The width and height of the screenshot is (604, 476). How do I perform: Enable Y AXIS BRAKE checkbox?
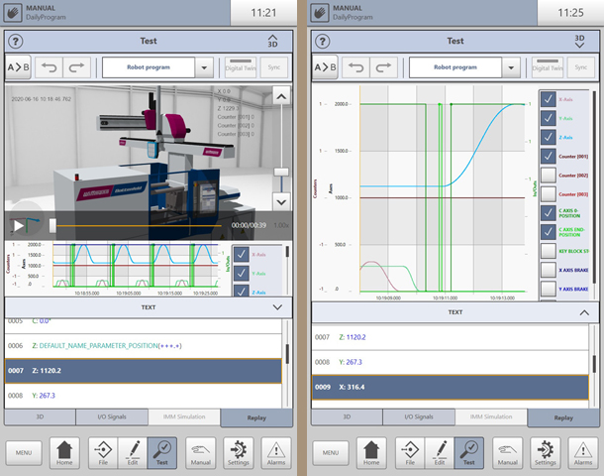pos(549,289)
